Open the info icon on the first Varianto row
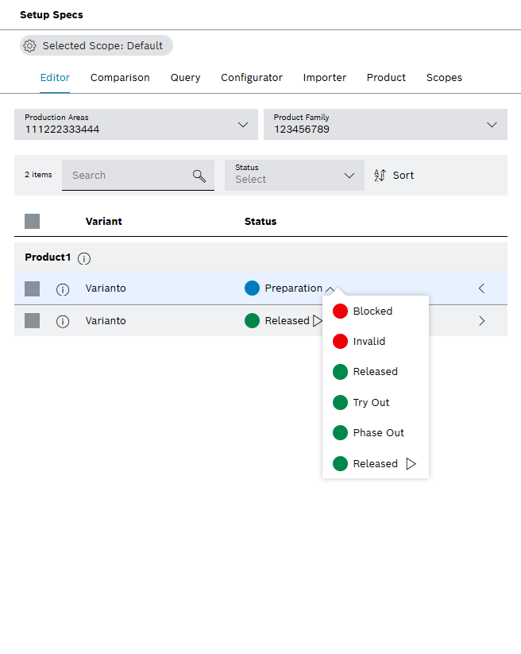Image resolution: width=521 pixels, height=654 pixels. (x=63, y=289)
